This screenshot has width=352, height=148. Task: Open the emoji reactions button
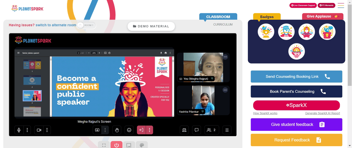[129, 130]
